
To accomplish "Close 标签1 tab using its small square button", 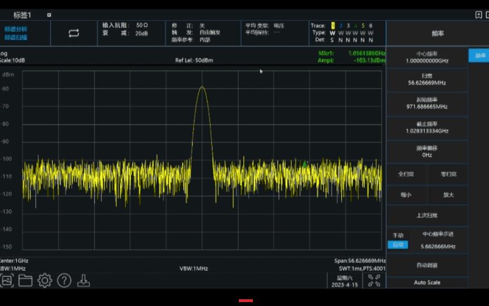I will (x=49, y=15).
